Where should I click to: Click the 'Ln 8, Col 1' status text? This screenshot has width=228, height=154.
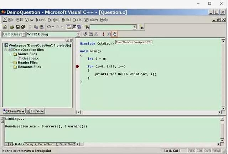click(172, 151)
